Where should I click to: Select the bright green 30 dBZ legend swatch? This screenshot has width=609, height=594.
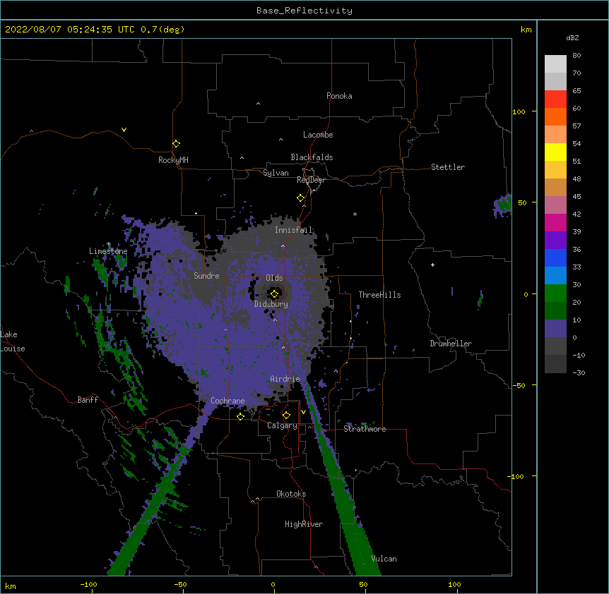[555, 293]
